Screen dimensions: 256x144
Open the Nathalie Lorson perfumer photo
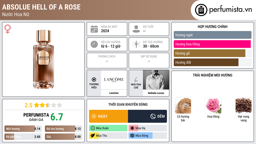(156, 80)
